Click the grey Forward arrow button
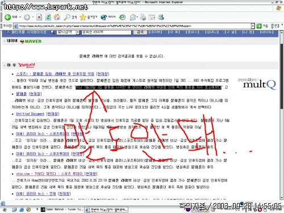The image size is (284, 213). click(27, 17)
